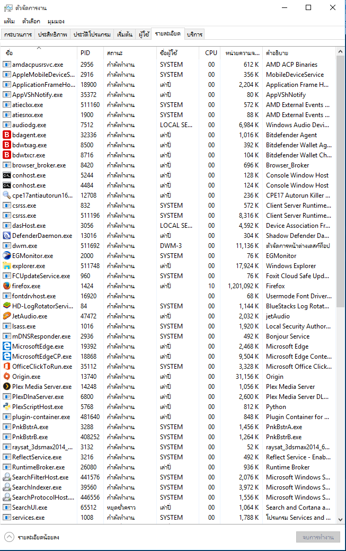Viewport: 346px width, 551px height.
Task: Click the cpe17antiautorun magnifier icon
Action: click(7, 195)
